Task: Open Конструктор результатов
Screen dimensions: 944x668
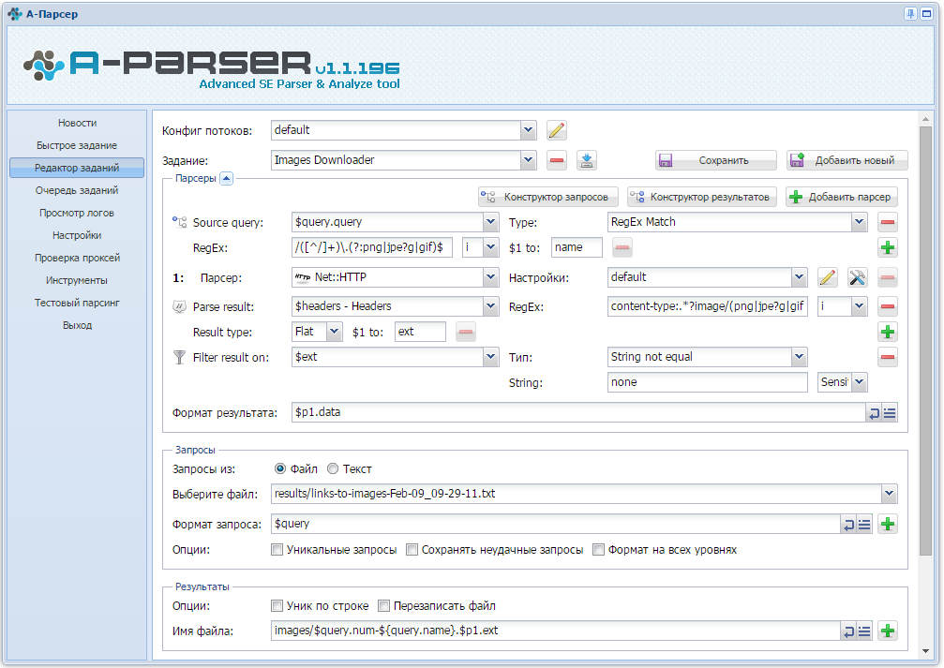Action: pos(702,197)
